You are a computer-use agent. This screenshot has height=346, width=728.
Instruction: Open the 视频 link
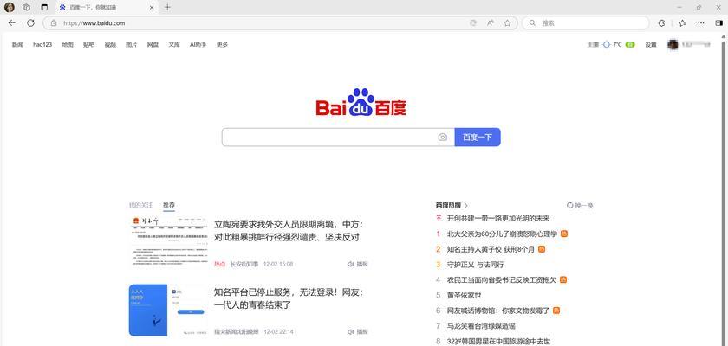(110, 45)
